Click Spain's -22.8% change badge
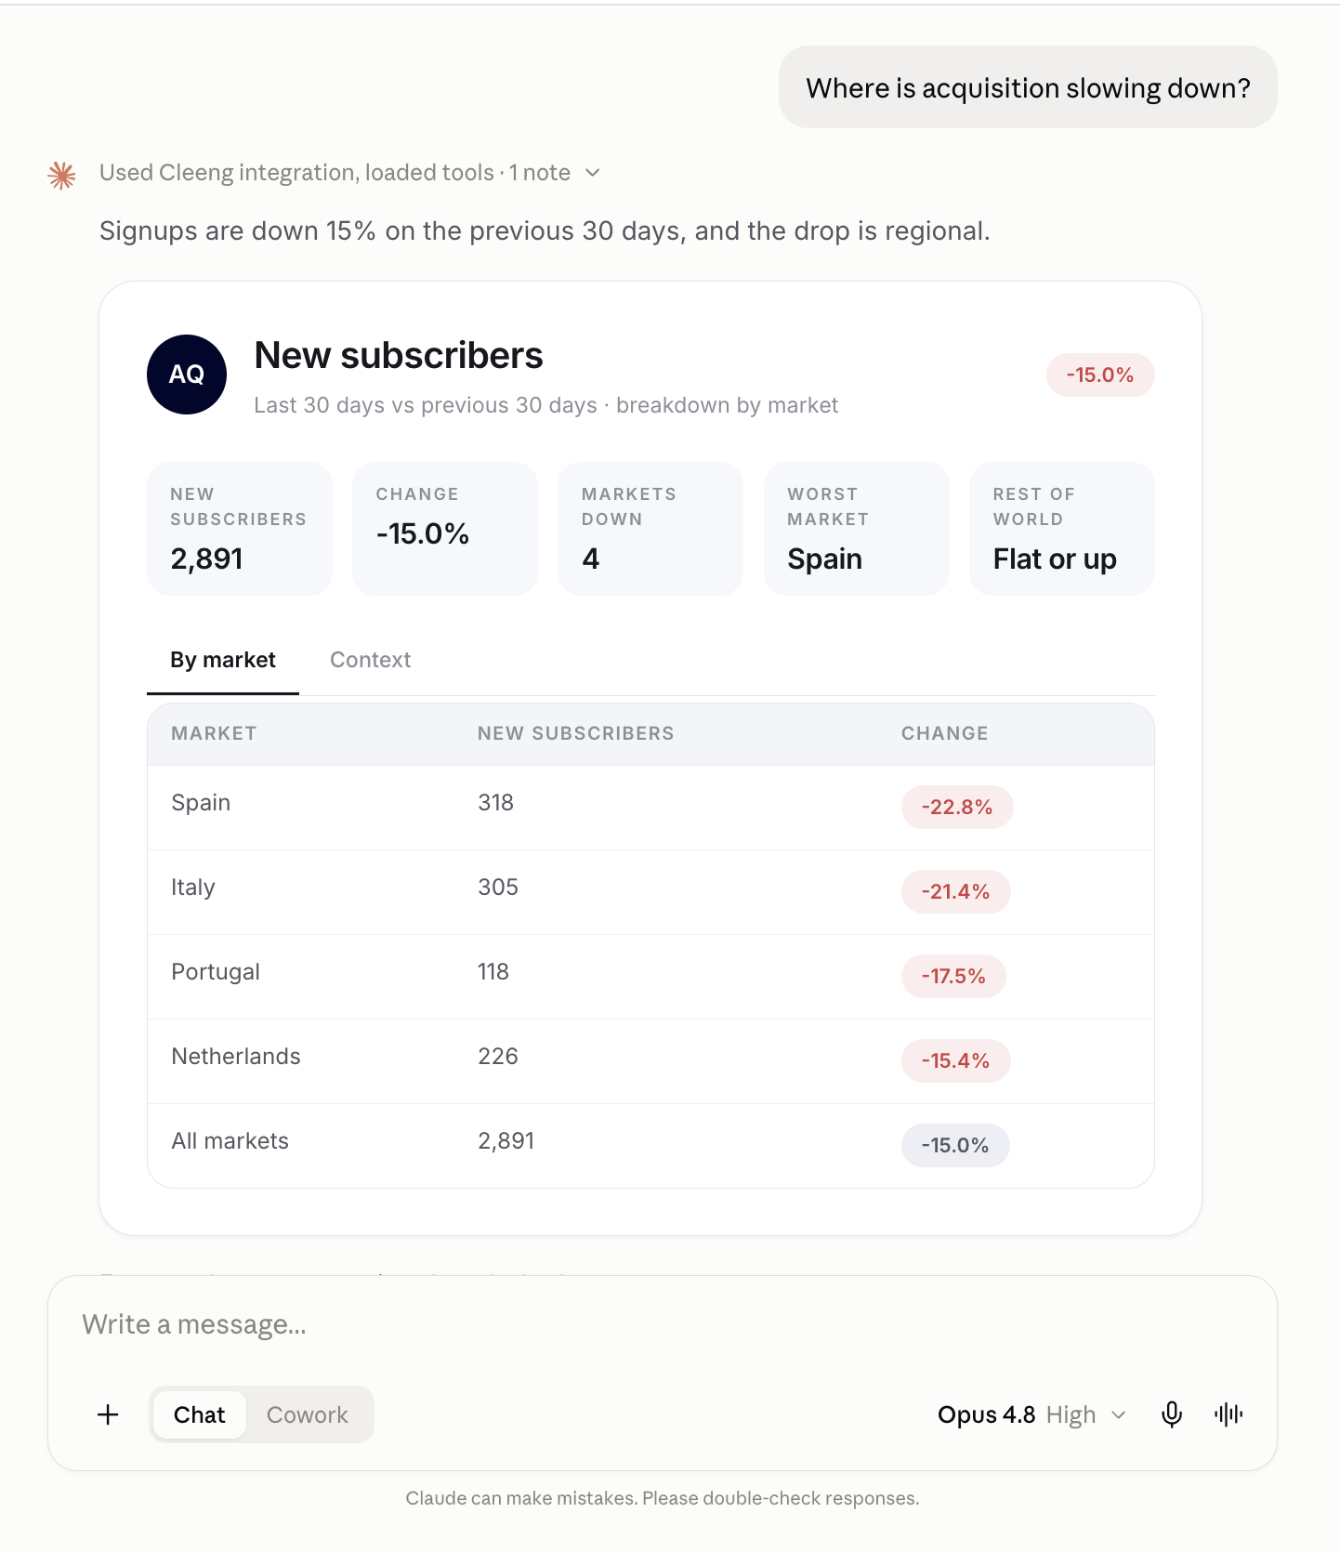 click(x=957, y=807)
